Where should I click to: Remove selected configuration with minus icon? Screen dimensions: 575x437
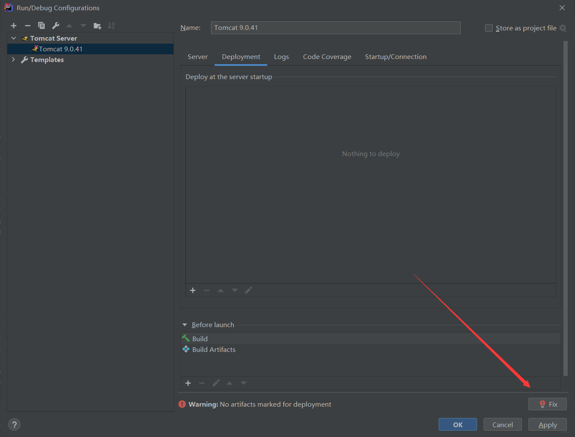point(28,26)
